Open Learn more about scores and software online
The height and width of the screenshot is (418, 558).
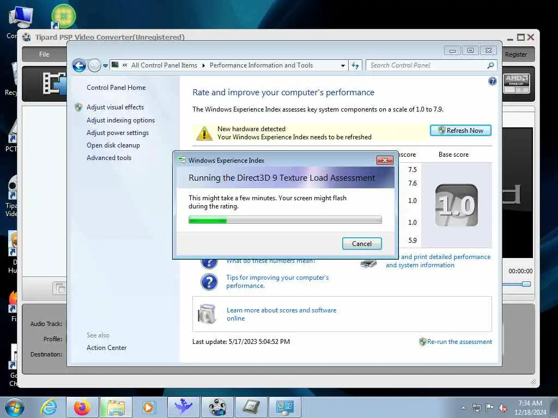pos(282,314)
